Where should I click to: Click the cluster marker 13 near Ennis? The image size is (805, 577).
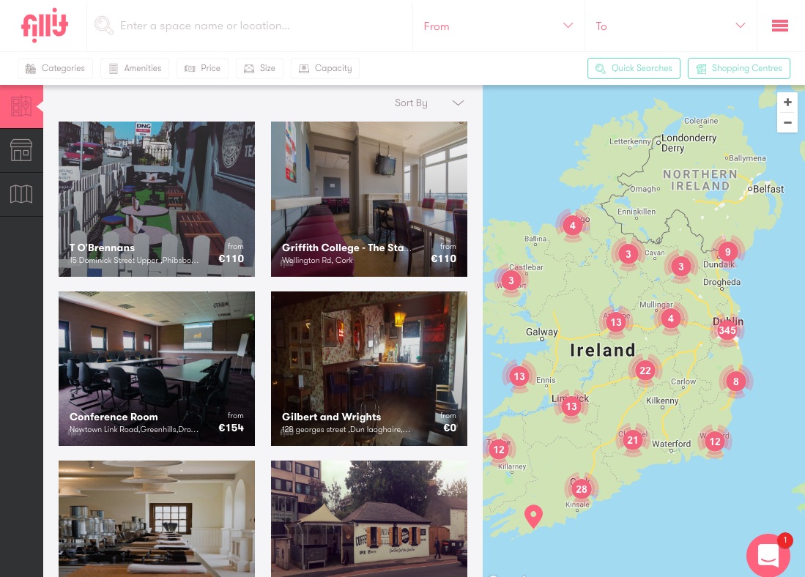519,376
